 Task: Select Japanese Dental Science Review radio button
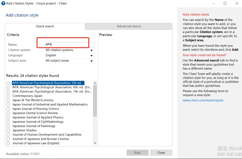click(8, 113)
